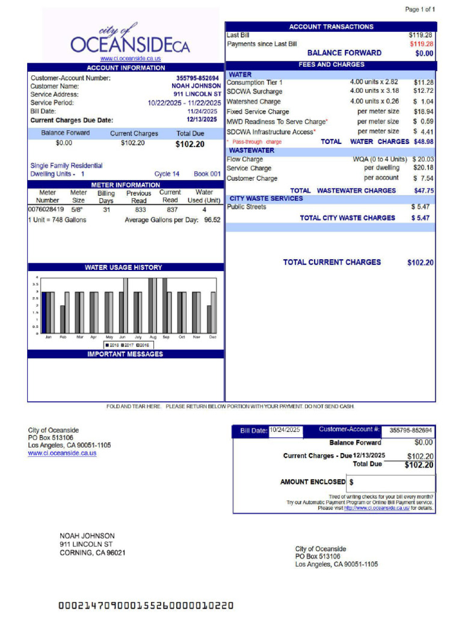462x617 pixels.
Task: Click the dark blue January bar in usage chart
Action: pyautogui.click(x=45, y=313)
